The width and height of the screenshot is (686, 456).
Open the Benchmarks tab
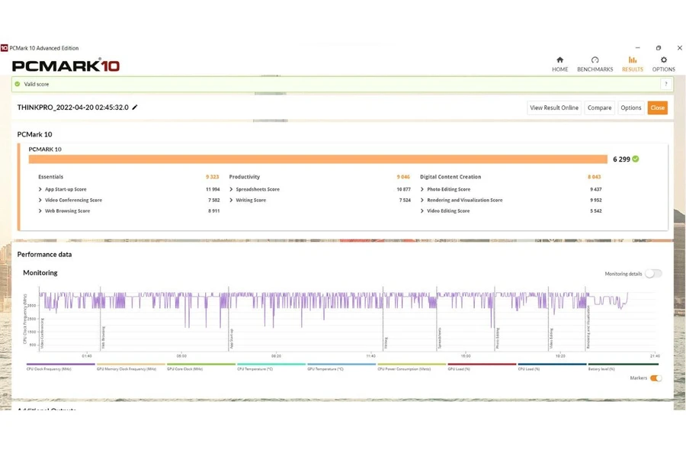click(595, 64)
